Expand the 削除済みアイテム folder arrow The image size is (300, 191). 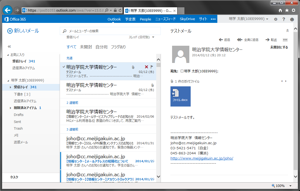pos(11,108)
